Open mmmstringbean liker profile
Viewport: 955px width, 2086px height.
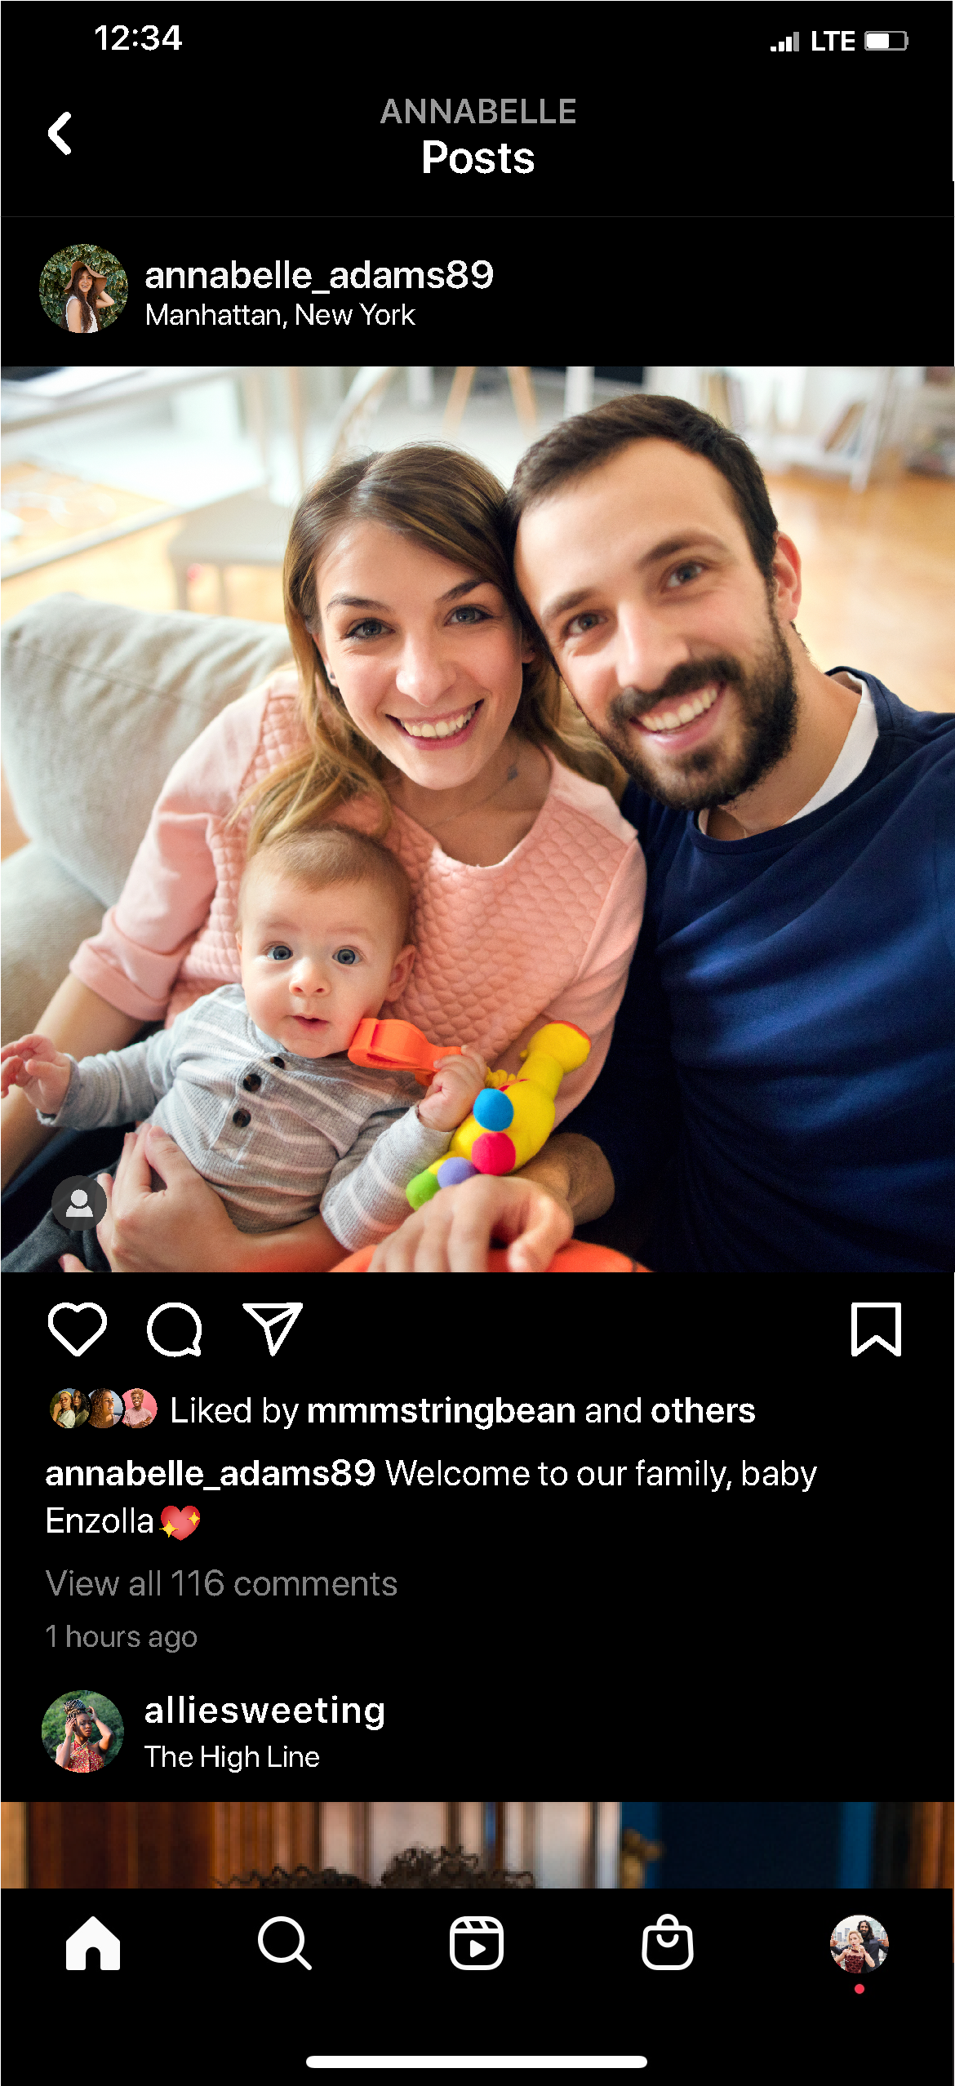[442, 1410]
